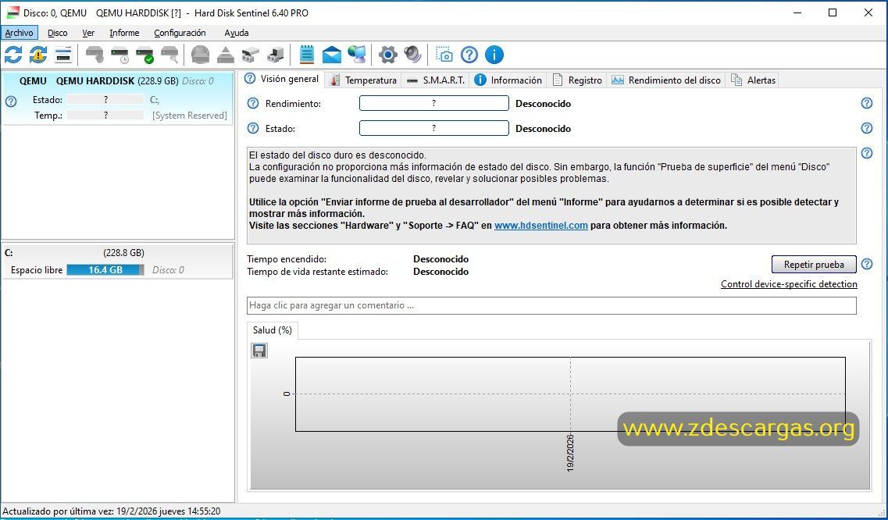
Task: Click the grey disk clone icon before notepad
Action: coord(275,55)
